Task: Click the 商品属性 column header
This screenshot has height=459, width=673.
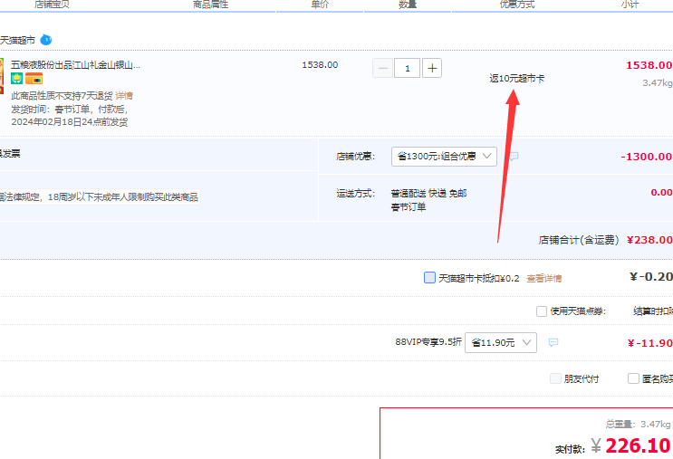Action: click(210, 5)
